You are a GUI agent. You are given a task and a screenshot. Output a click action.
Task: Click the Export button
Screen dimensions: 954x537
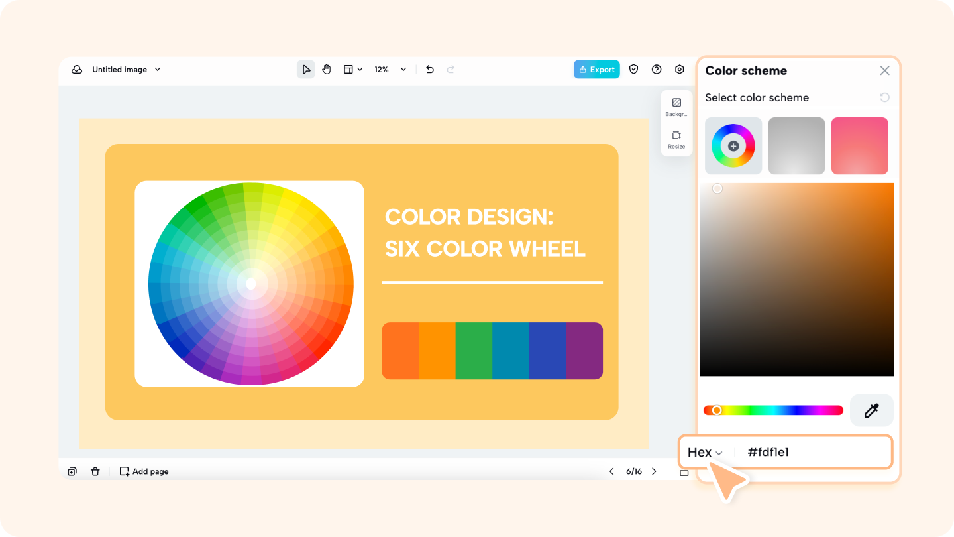(x=596, y=69)
